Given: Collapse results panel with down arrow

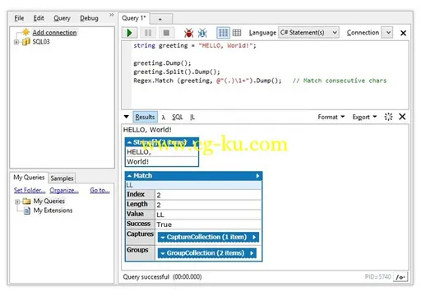Looking at the screenshot, I should point(127,117).
